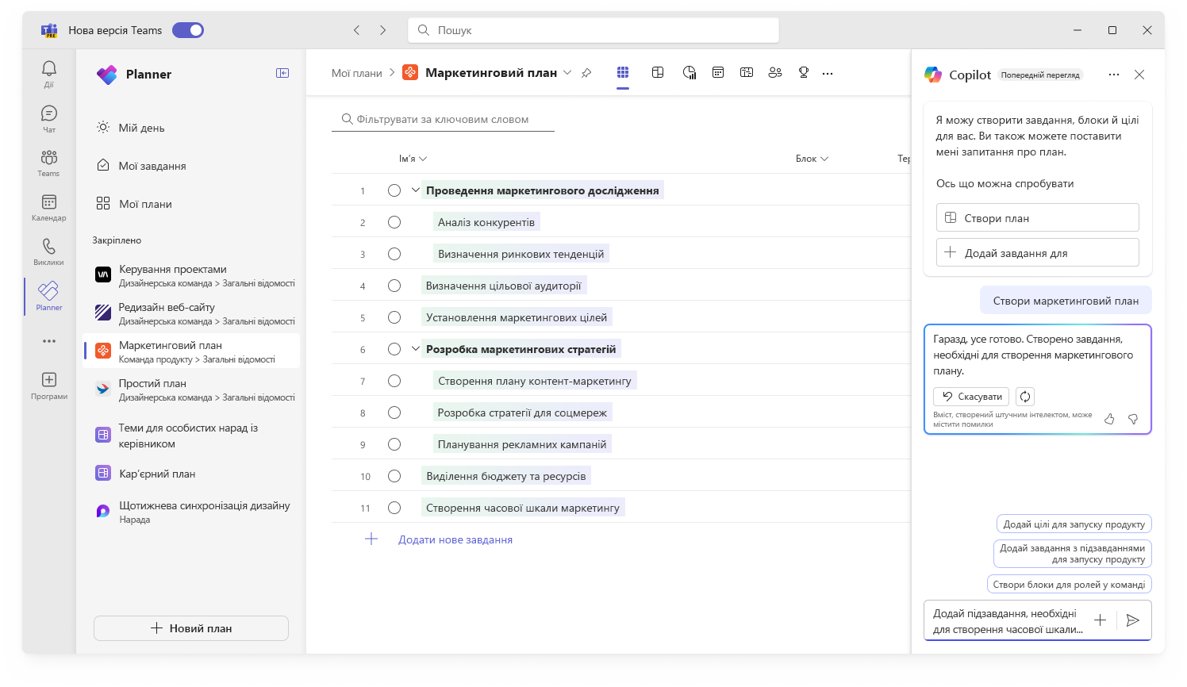
Task: Open the Calls phone icon
Action: coord(49,247)
